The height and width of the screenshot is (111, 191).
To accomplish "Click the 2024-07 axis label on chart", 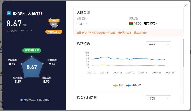I will 131,73.
